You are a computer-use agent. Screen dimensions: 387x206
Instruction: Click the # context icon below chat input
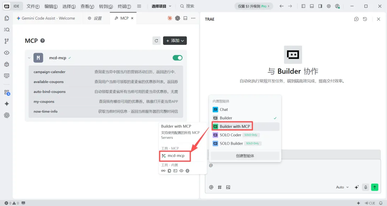click(x=220, y=187)
